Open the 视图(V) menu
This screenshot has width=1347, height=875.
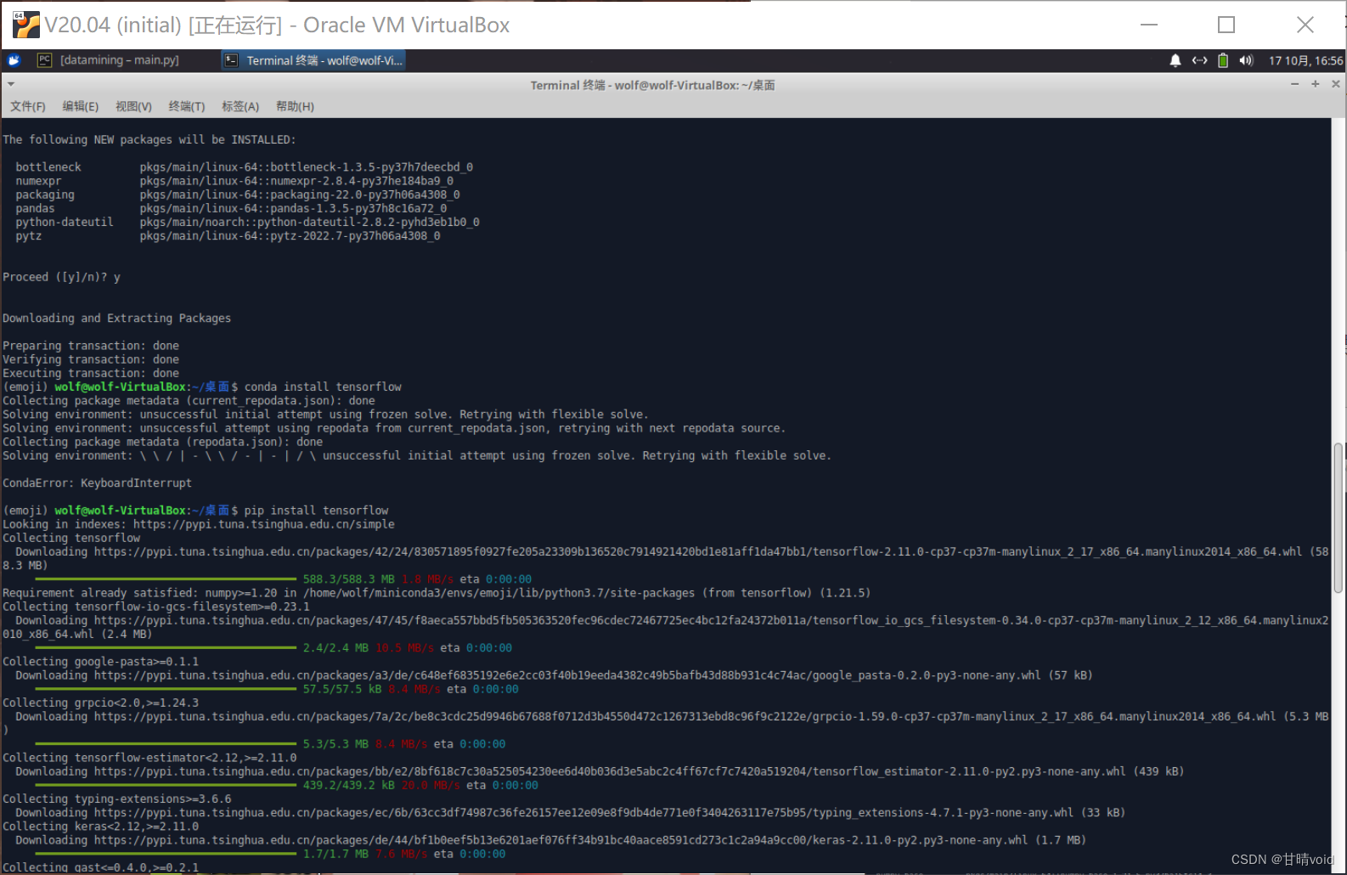tap(133, 106)
